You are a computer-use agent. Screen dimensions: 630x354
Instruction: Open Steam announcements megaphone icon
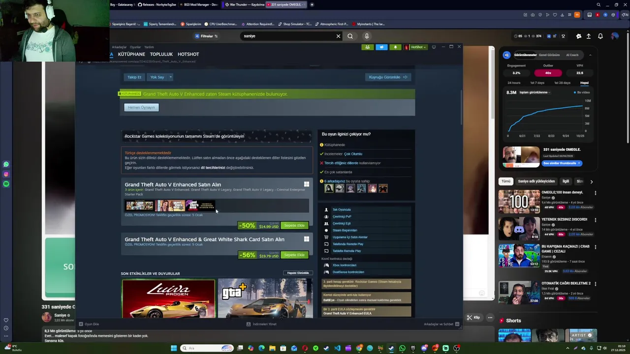(x=381, y=47)
